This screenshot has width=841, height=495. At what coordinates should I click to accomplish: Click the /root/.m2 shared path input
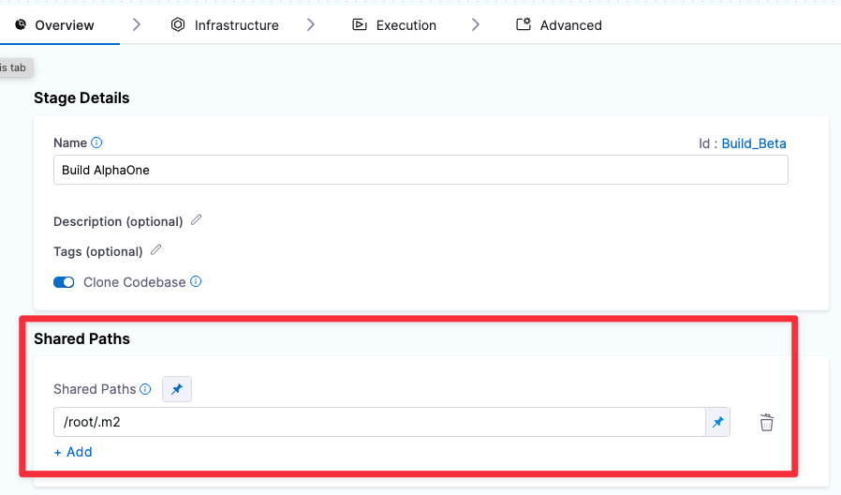point(378,423)
